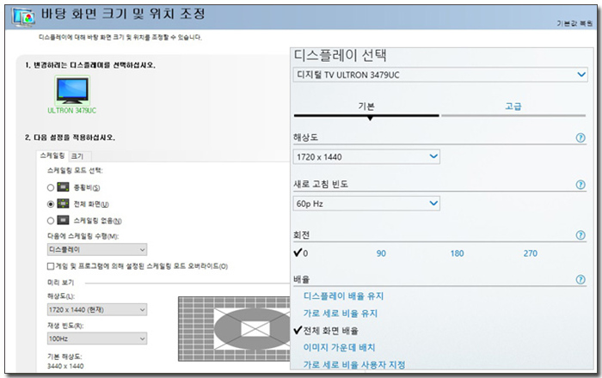
Task: Click the 바탕 화면 크기 header icon
Action: coord(24,15)
